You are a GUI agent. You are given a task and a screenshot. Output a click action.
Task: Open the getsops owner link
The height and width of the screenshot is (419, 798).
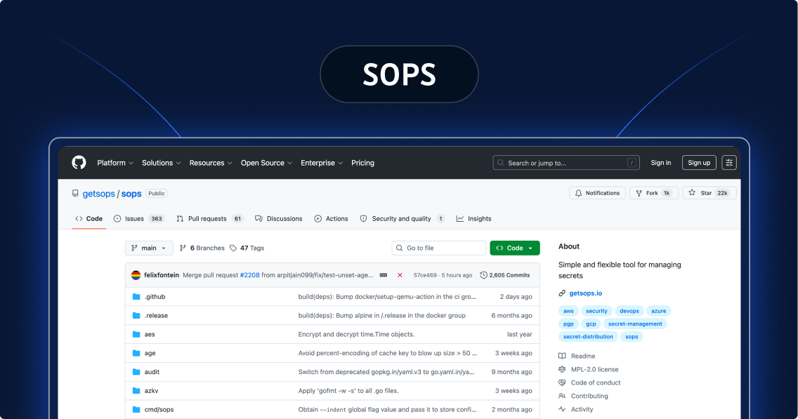pos(99,194)
